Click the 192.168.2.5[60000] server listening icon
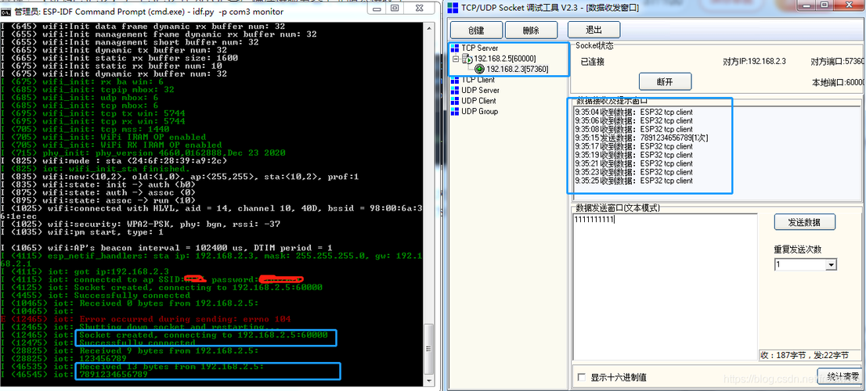866x391 pixels. (x=467, y=59)
